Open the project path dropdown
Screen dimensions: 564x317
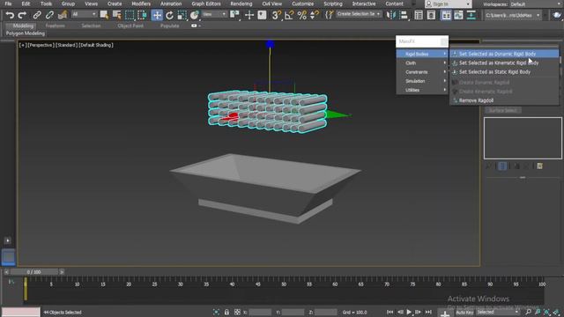coord(513,15)
